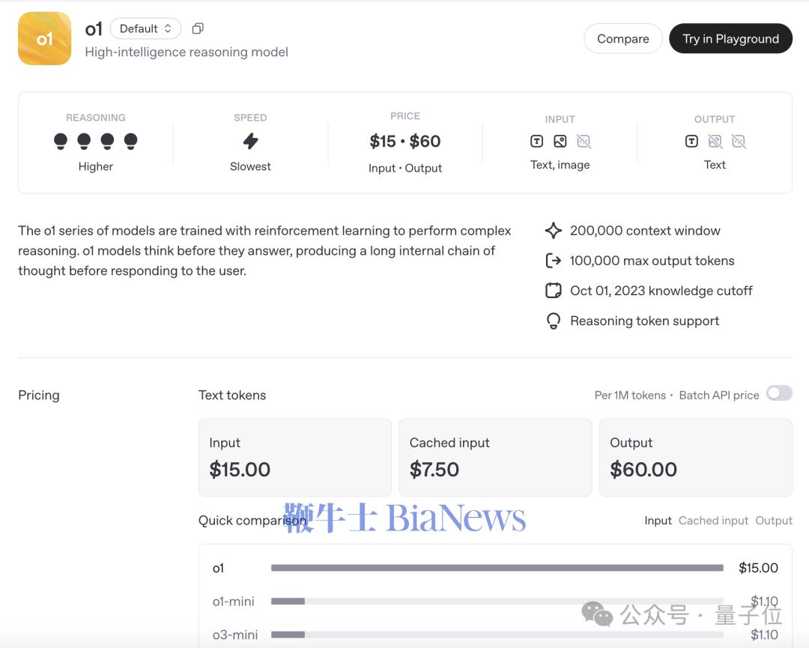Click the input Text modality icon

click(536, 142)
